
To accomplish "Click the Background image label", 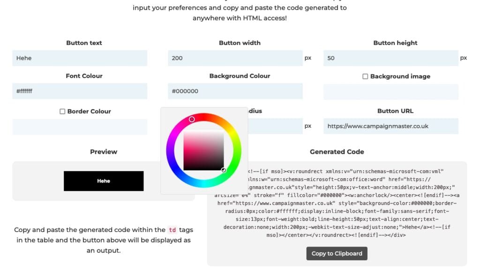I will click(400, 76).
